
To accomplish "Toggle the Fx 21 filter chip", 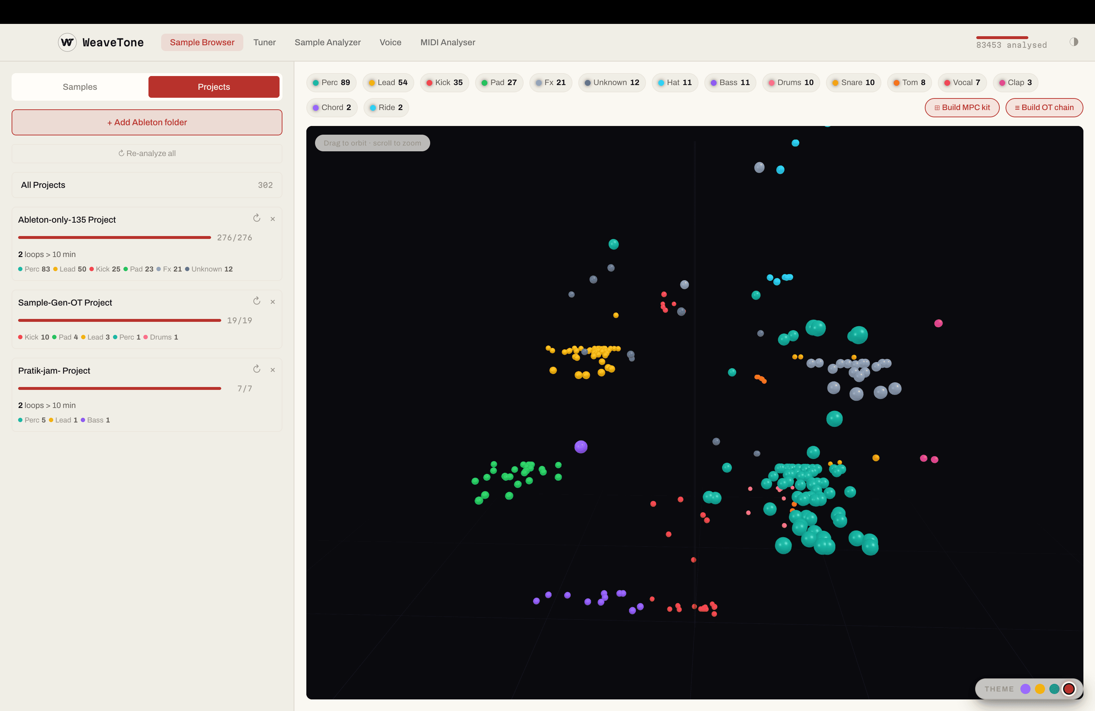I will click(x=551, y=83).
